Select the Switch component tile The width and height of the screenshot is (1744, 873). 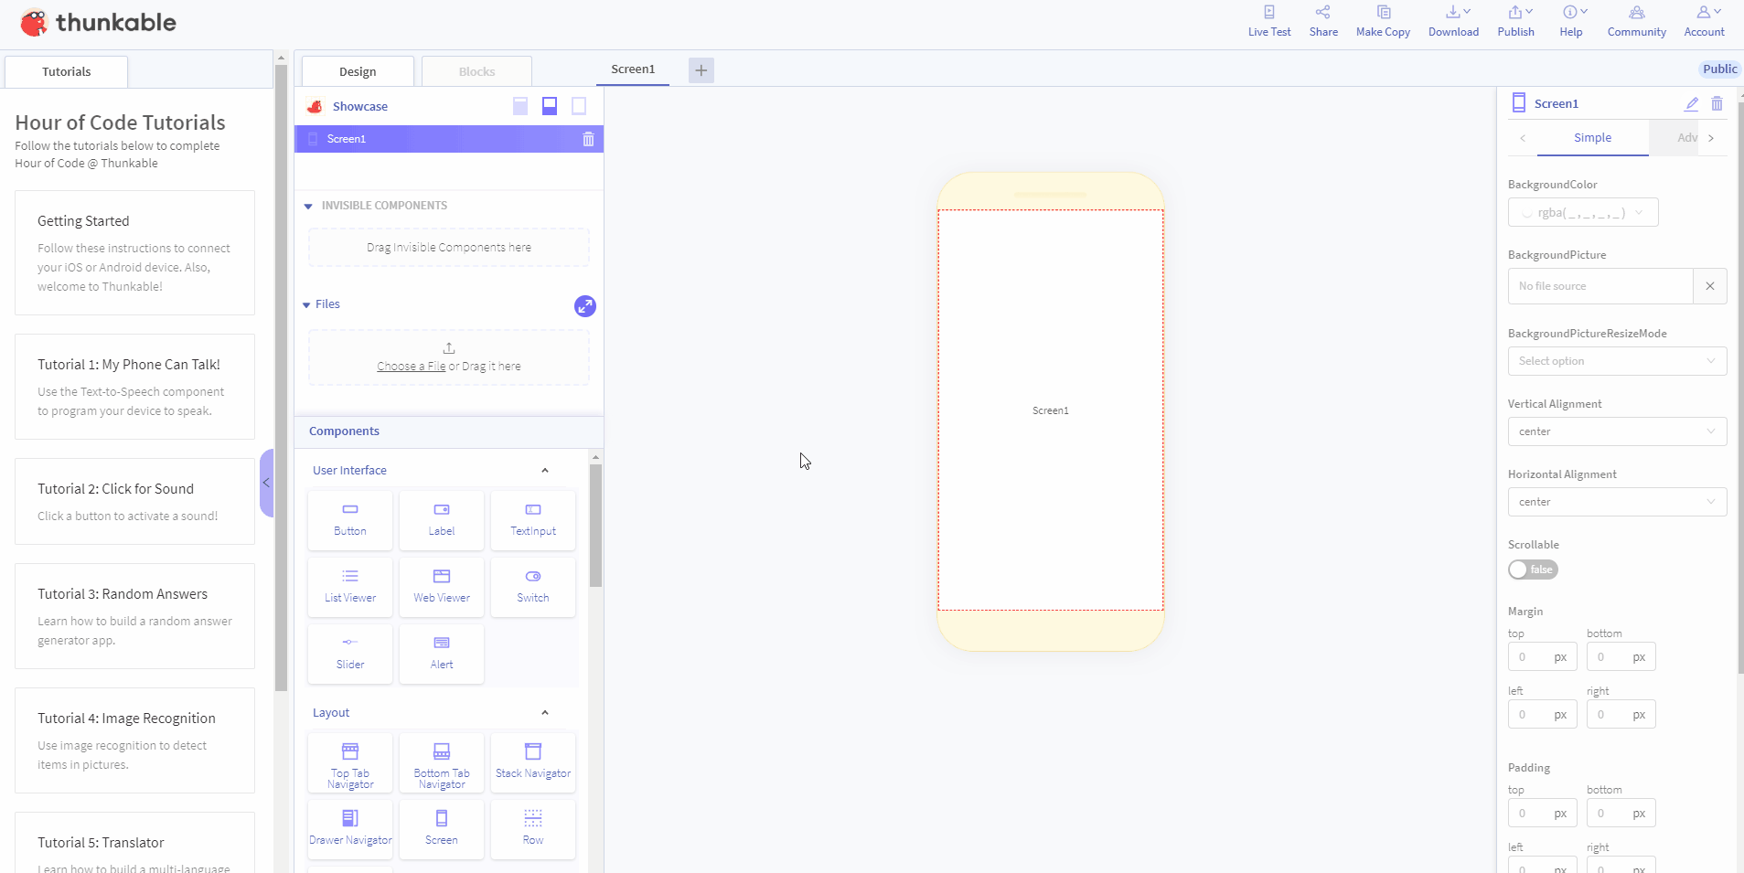coord(533,587)
